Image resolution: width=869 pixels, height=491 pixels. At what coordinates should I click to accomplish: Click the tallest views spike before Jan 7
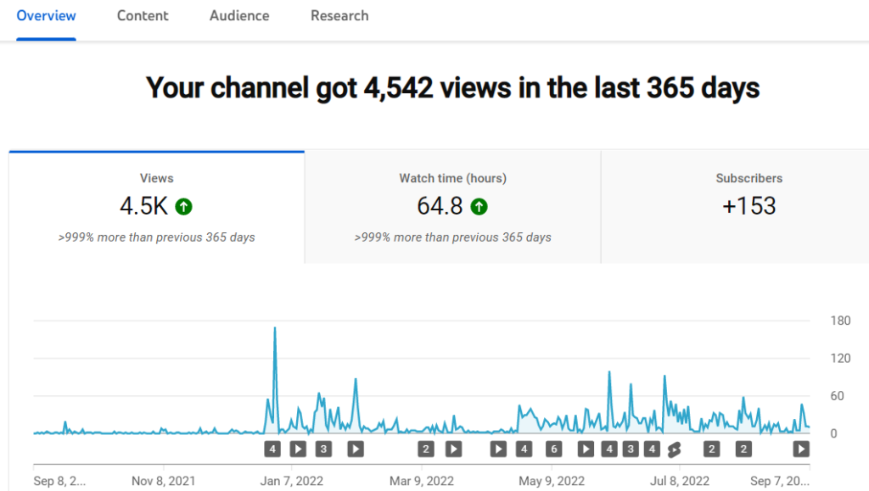tap(275, 329)
